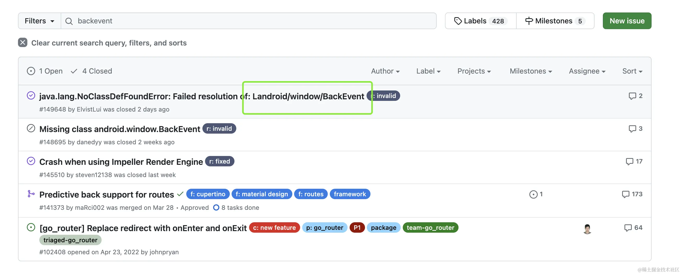
Task: Open the Labels page with 428 labels
Action: click(481, 21)
